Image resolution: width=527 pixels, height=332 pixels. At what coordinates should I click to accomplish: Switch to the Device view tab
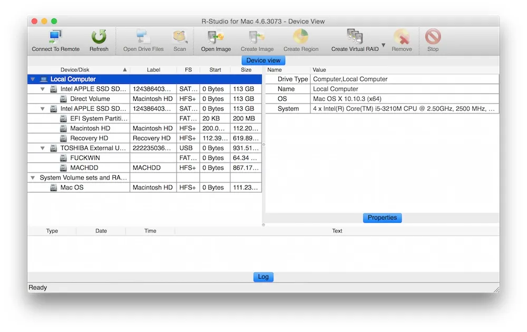click(263, 60)
